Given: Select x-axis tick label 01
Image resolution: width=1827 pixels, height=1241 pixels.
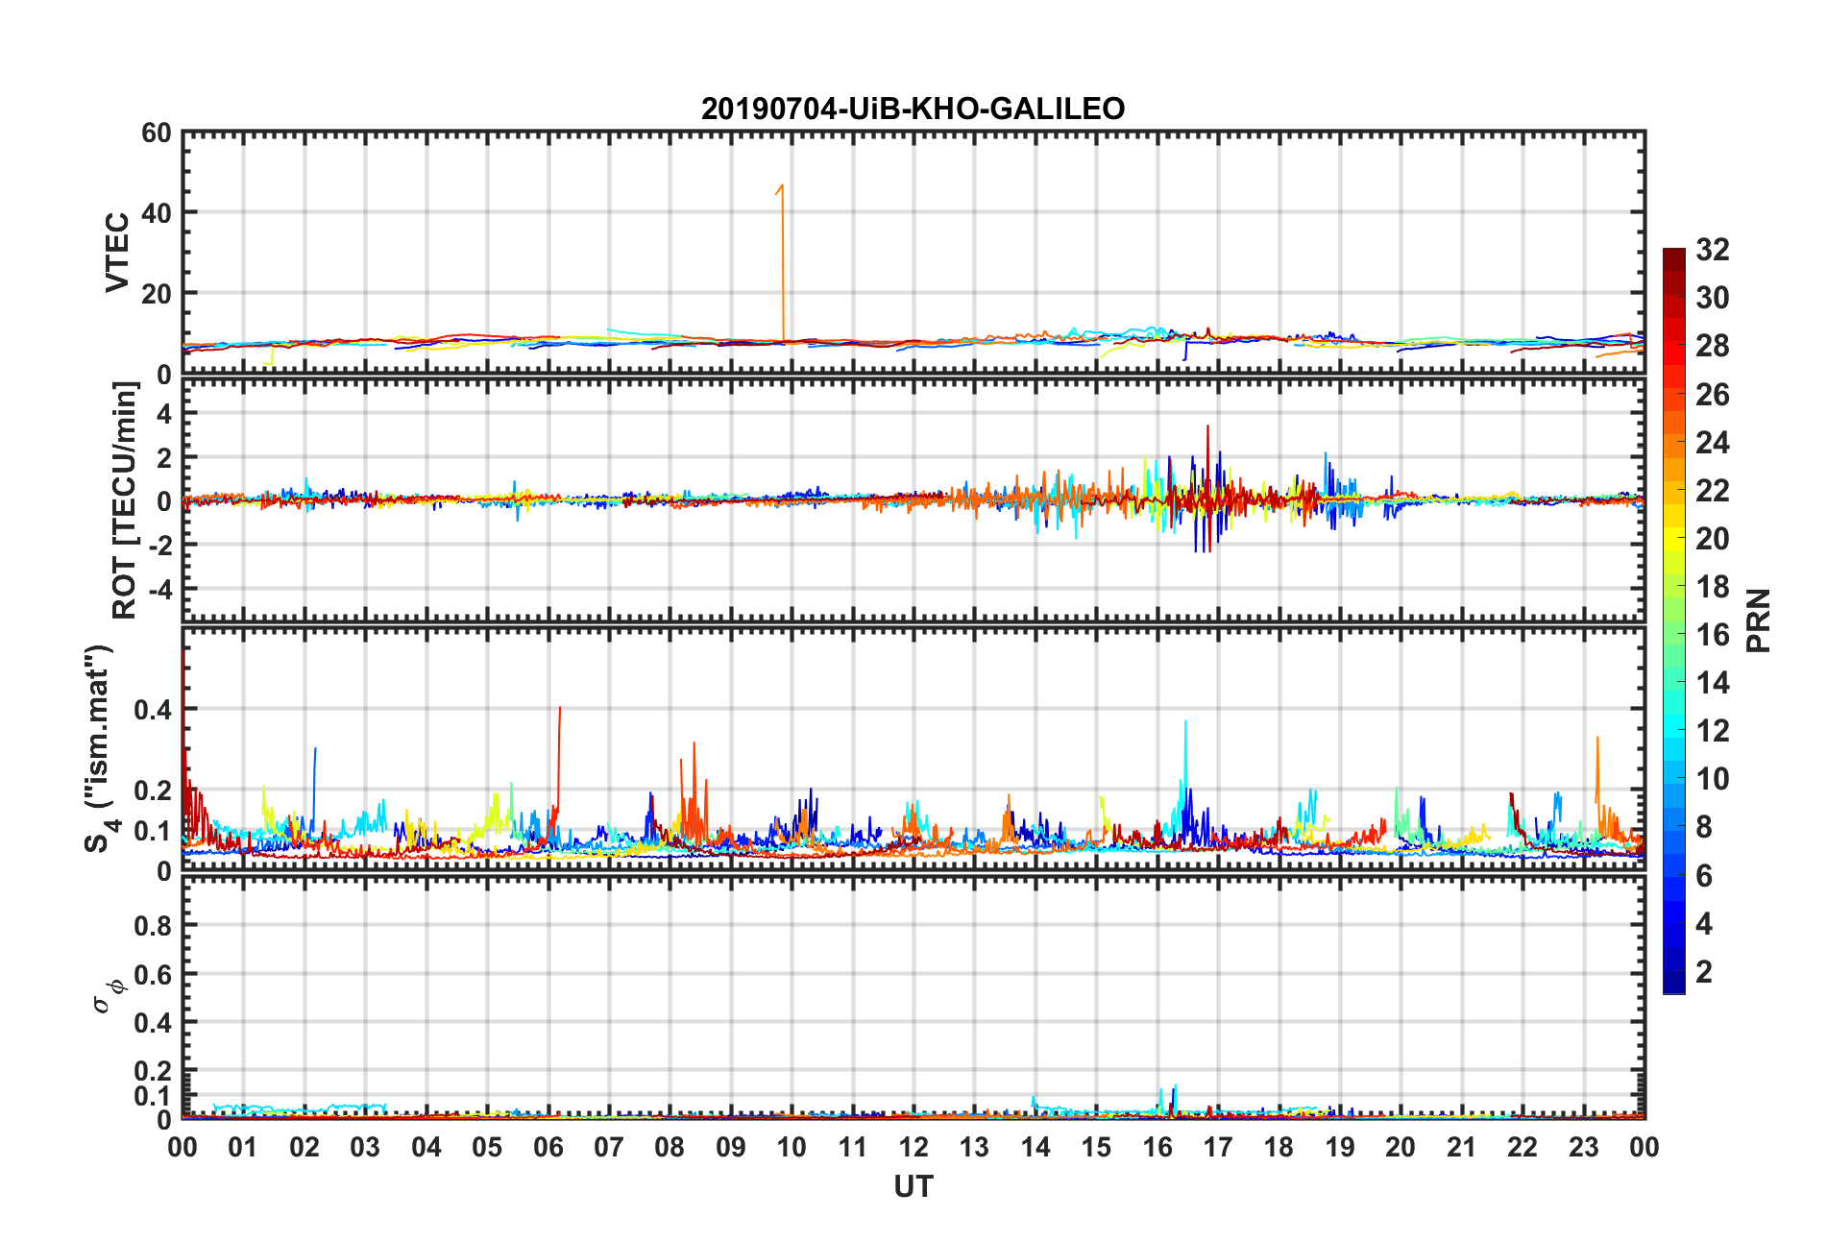Looking at the screenshot, I should (x=243, y=1147).
